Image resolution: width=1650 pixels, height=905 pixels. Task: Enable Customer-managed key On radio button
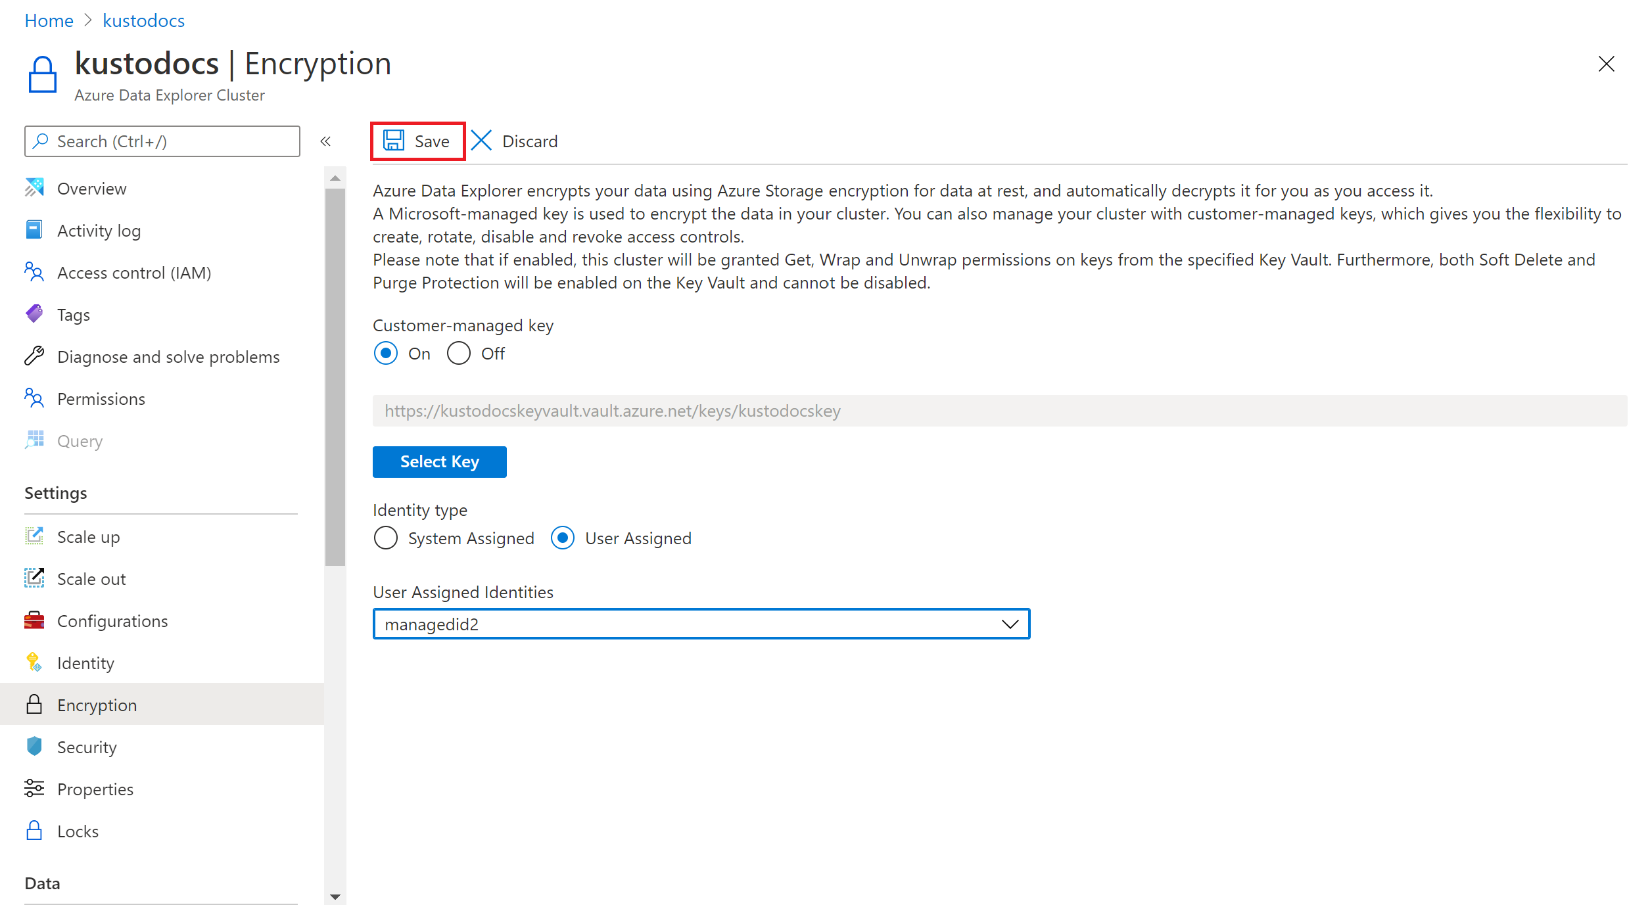(x=385, y=354)
